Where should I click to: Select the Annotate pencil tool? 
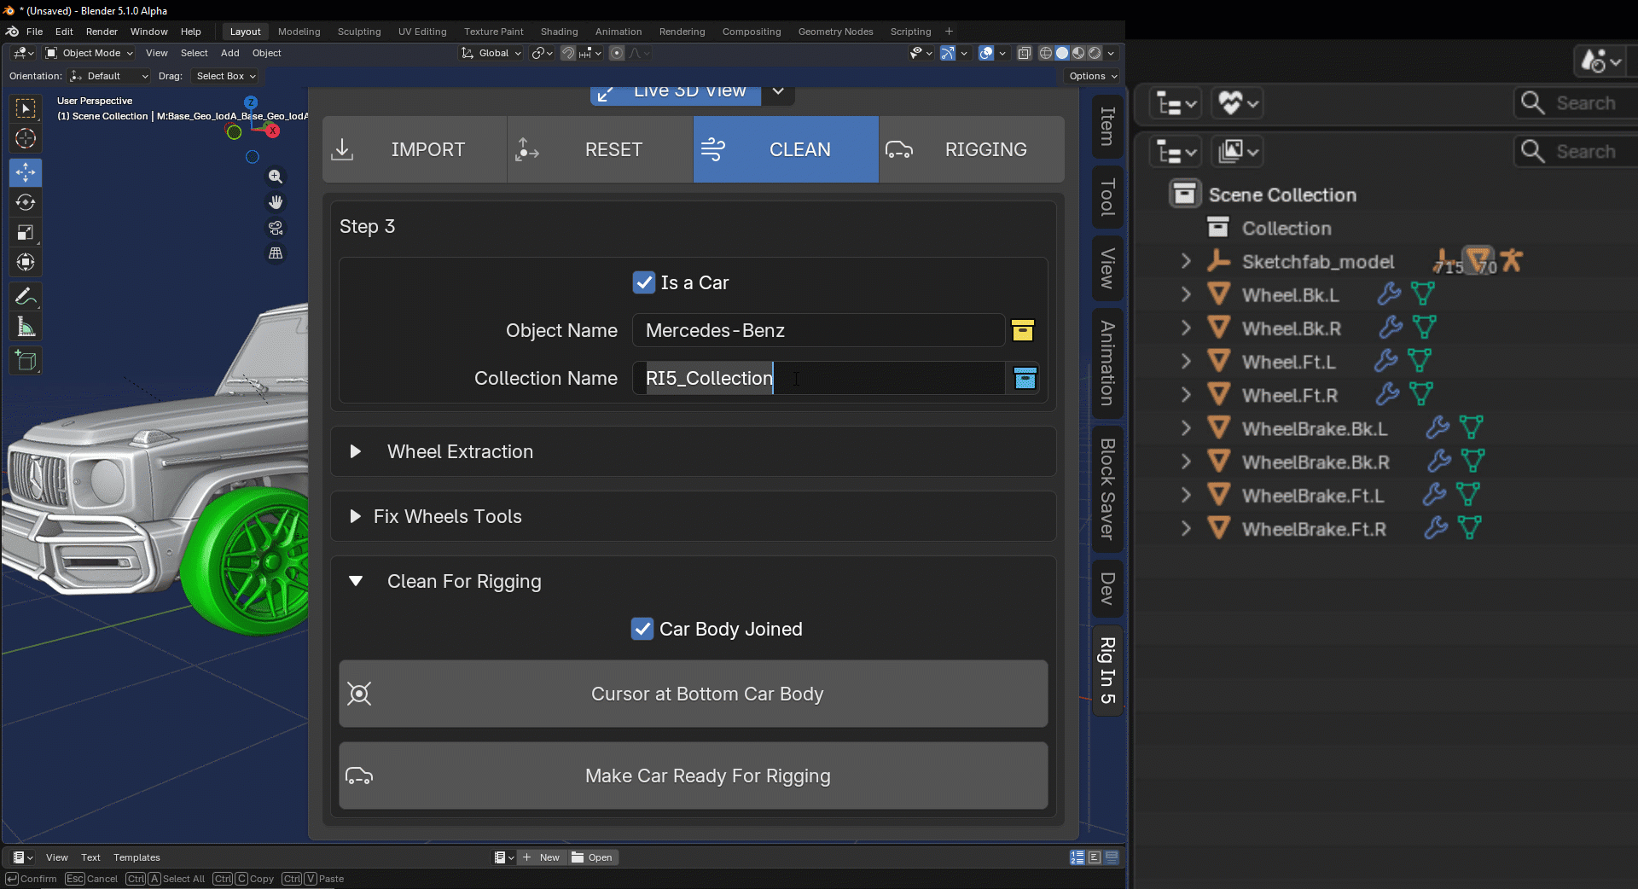click(x=26, y=296)
